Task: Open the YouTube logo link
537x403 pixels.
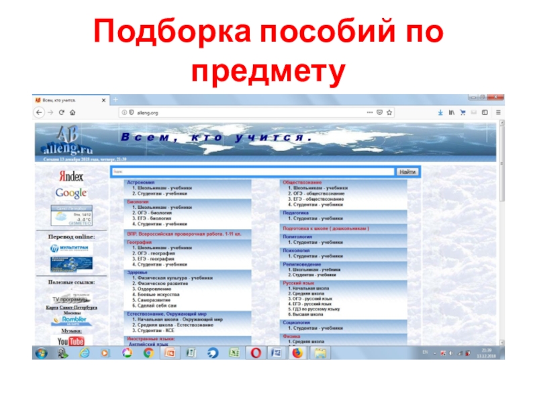Action: 71,341
